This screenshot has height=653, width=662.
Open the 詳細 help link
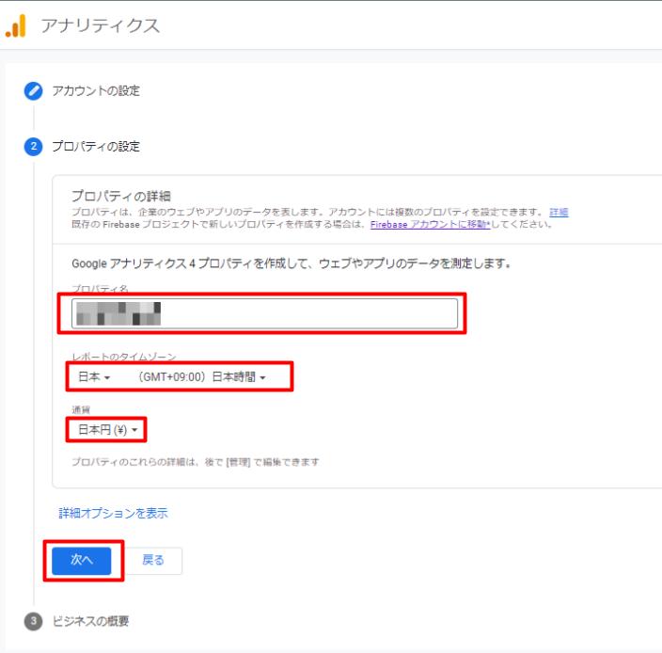coord(559,212)
